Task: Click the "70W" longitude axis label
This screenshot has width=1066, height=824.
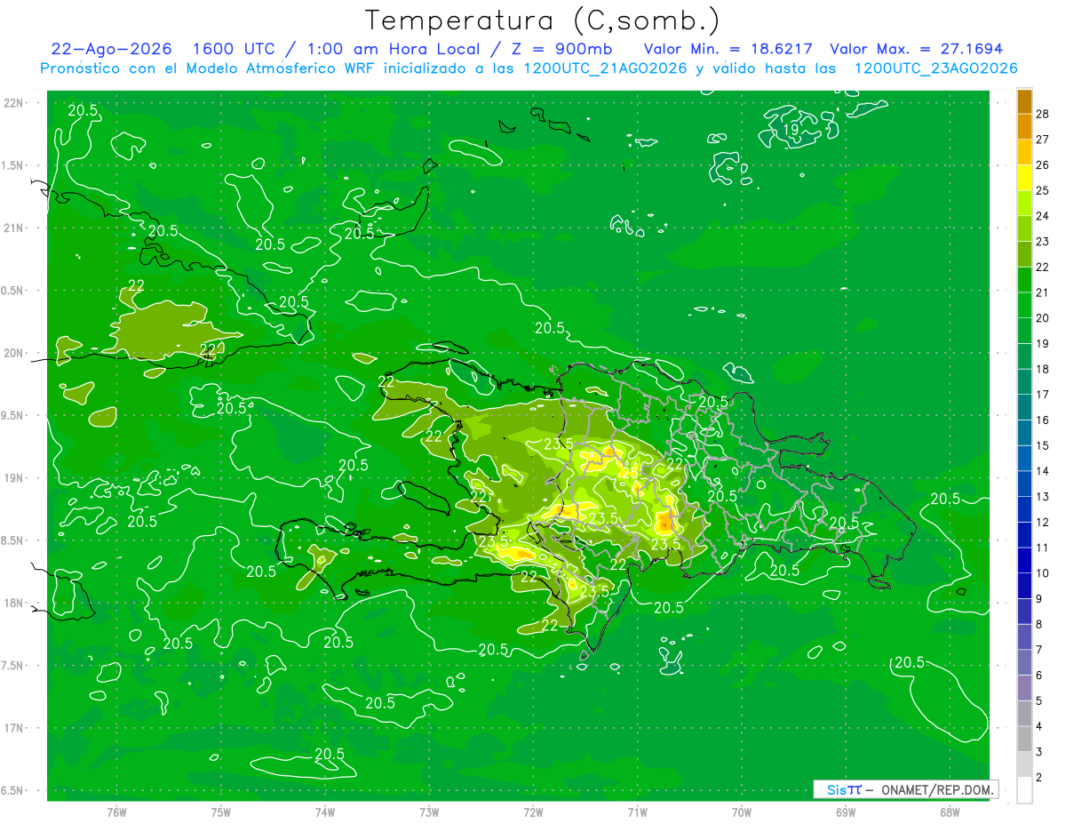Action: pos(742,812)
